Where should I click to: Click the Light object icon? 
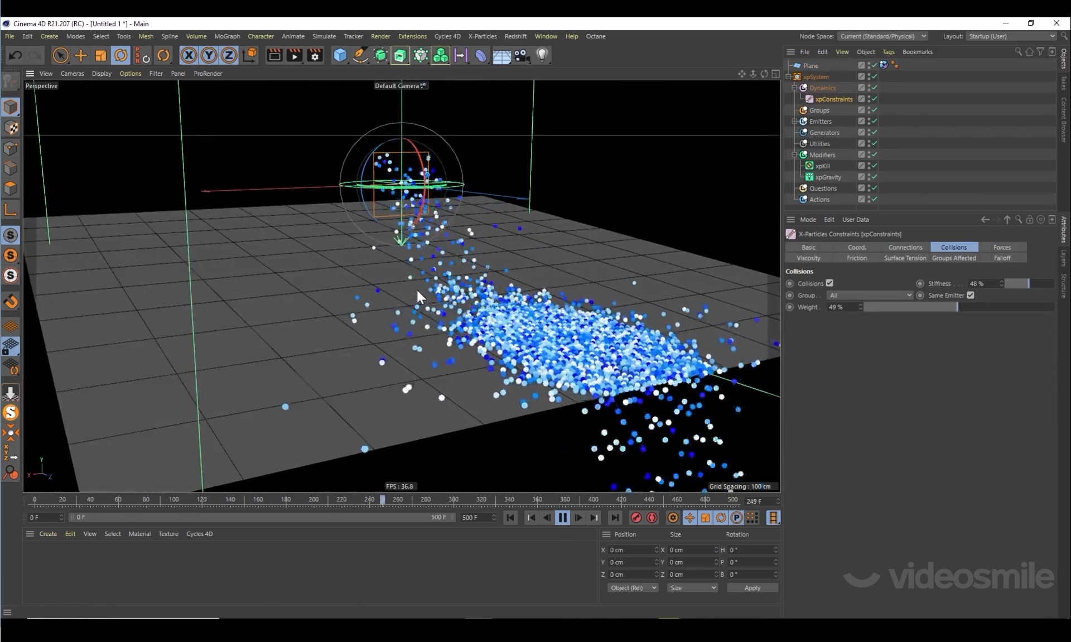tap(542, 55)
